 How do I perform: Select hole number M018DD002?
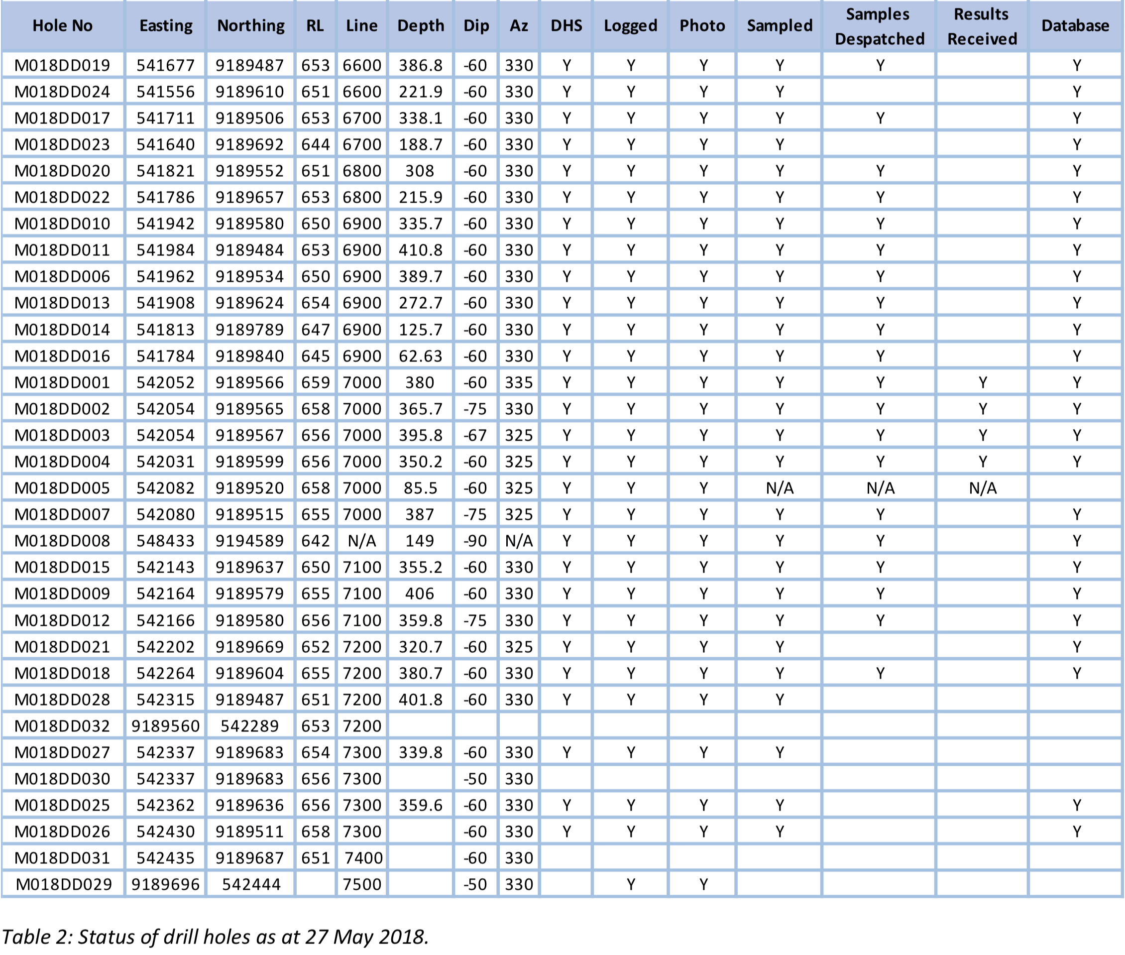62,409
